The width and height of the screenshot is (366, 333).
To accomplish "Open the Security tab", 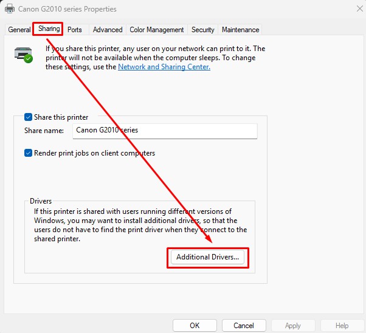I will point(203,30).
